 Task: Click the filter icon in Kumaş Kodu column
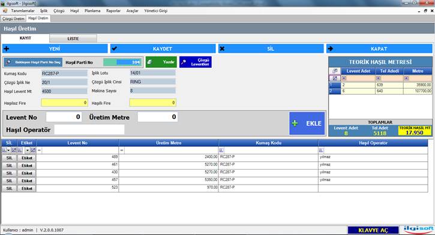tap(221, 150)
